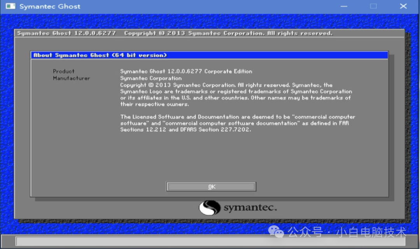Click 'Sections 12.212 and DFARS Section 227.7202' line
Viewport: 420px width, 249px height.
click(185, 130)
